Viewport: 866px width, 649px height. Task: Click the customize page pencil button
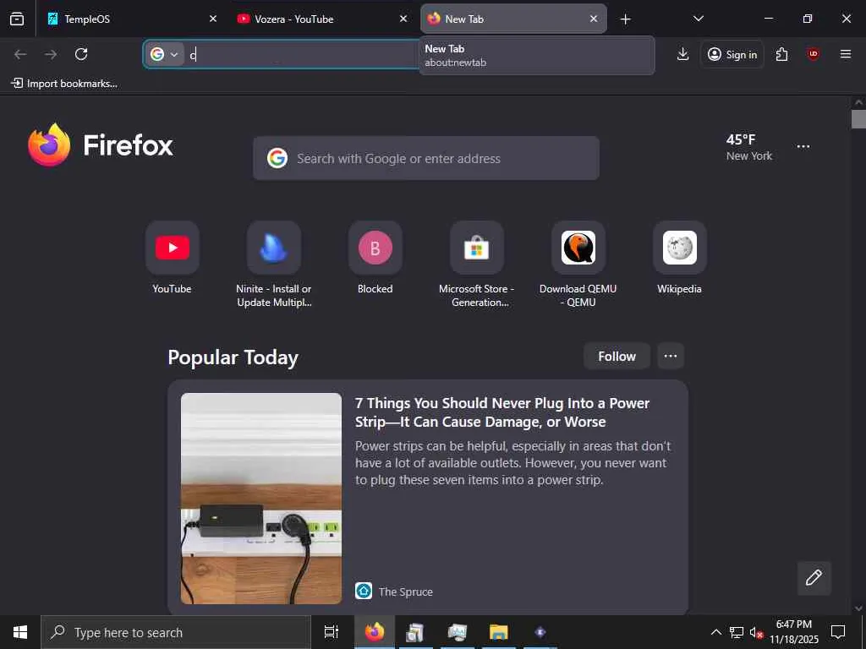[814, 578]
